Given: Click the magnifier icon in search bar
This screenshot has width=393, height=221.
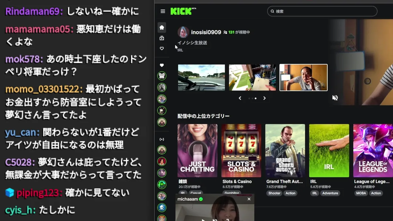Looking at the screenshot, I should [x=272, y=11].
